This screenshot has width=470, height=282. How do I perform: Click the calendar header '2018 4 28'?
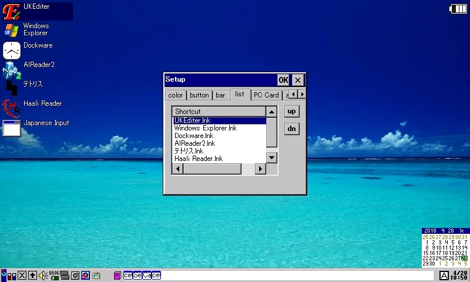pos(439,231)
